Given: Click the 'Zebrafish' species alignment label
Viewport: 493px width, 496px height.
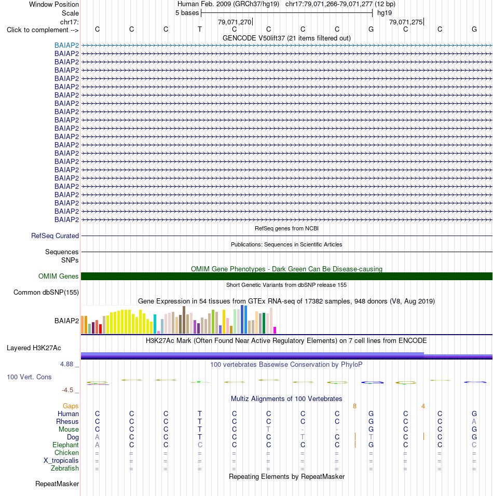Looking at the screenshot, I should tap(65, 469).
